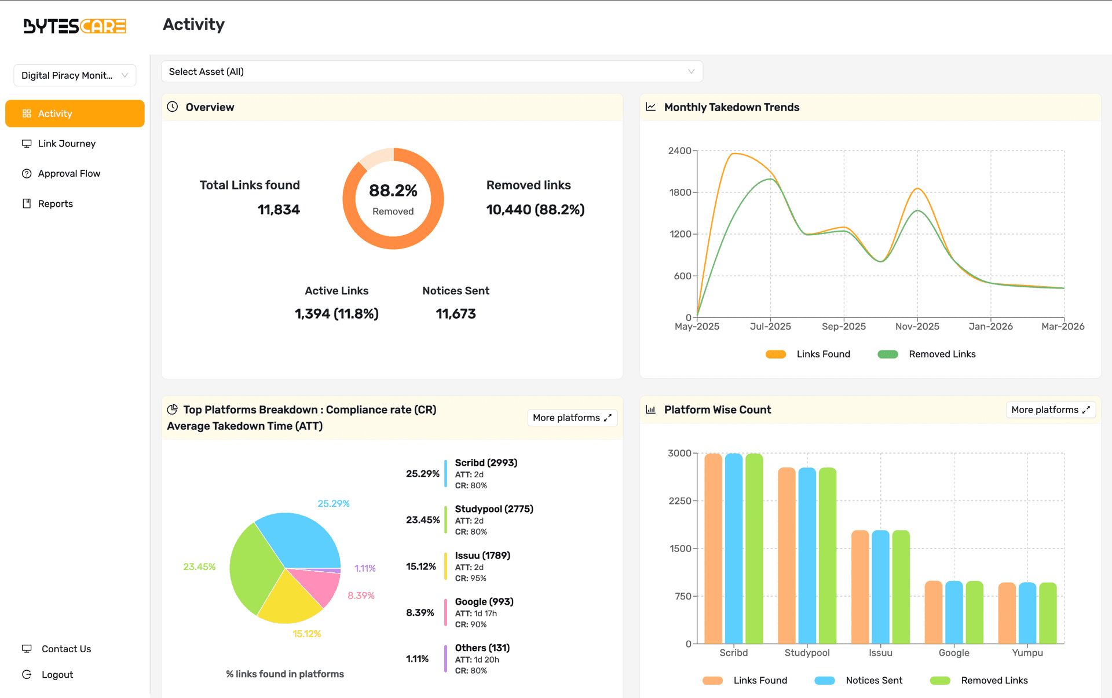Screen dimensions: 1112x698
Task: Select the Activity sidebar icon
Action: (x=27, y=114)
